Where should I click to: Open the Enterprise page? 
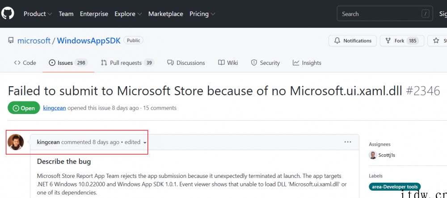(x=94, y=14)
